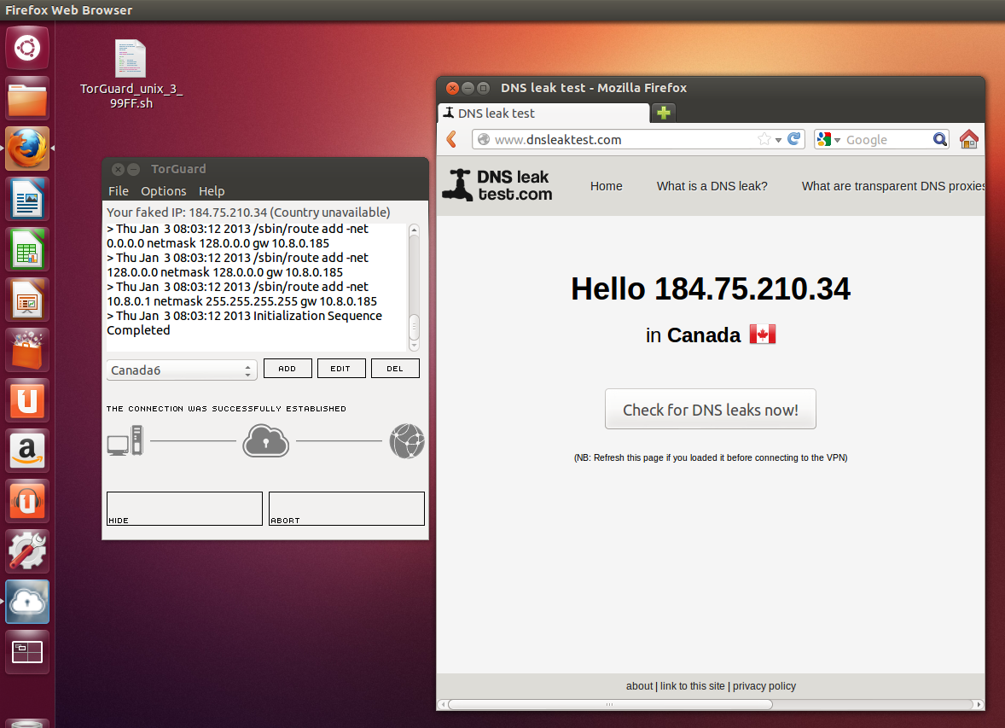Viewport: 1005px width, 728px height.
Task: Open the Ubuntu Dash home launcher
Action: pyautogui.click(x=27, y=48)
